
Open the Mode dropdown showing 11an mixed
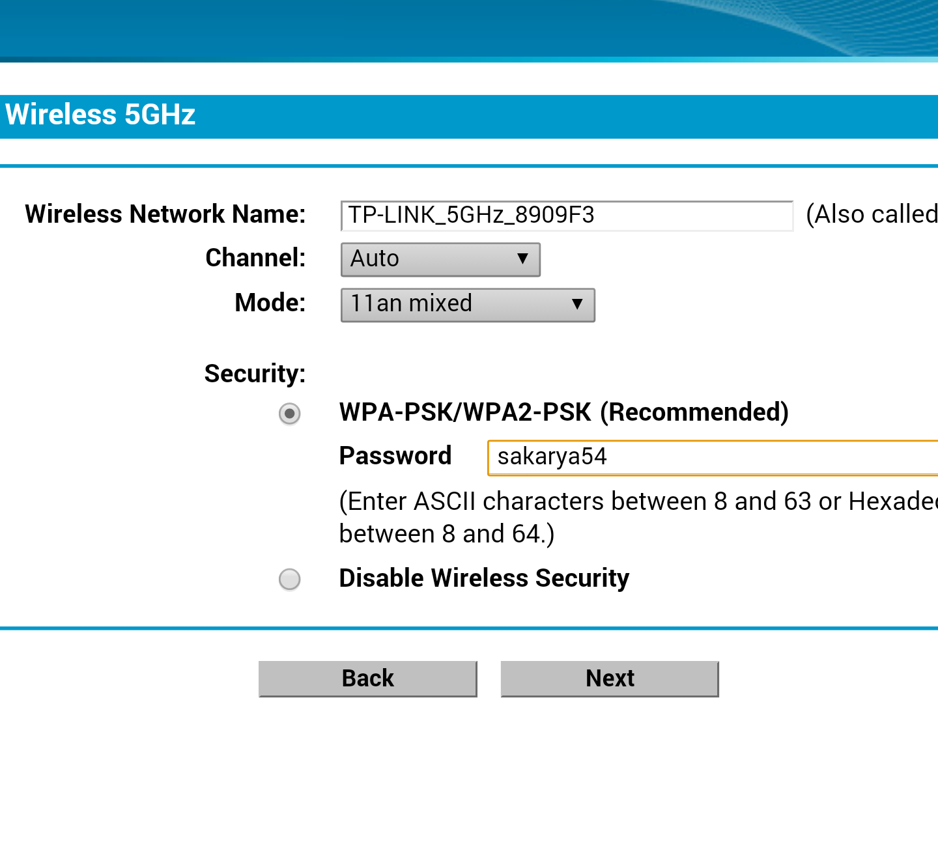(x=468, y=305)
